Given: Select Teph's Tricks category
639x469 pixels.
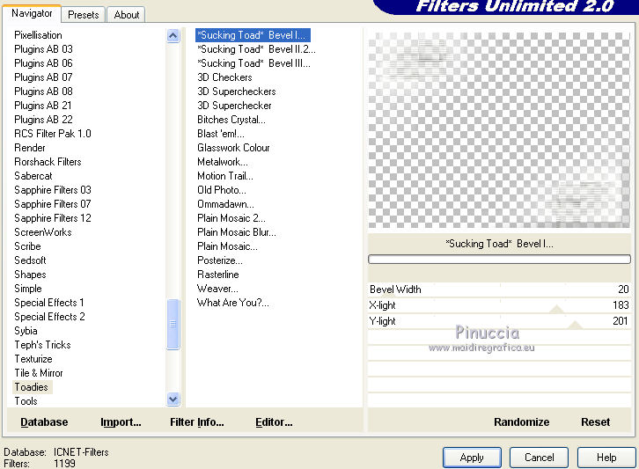Looking at the screenshot, I should 42,345.
